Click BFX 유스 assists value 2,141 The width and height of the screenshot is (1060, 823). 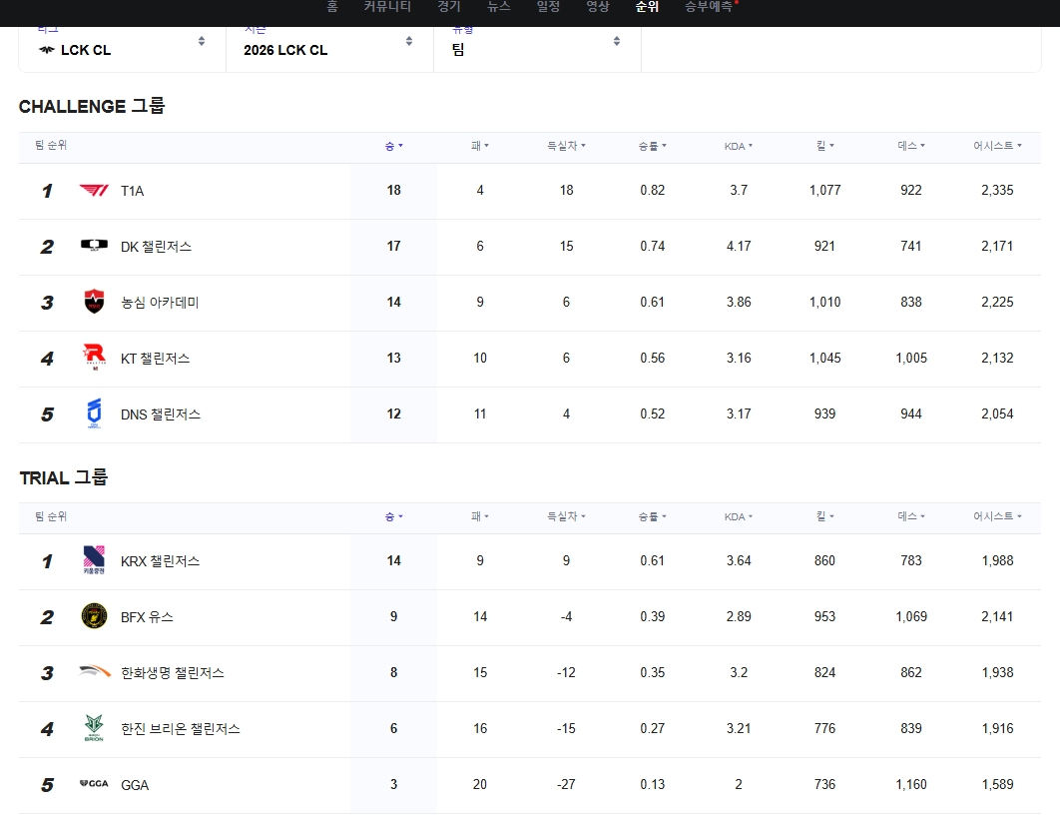click(x=997, y=616)
